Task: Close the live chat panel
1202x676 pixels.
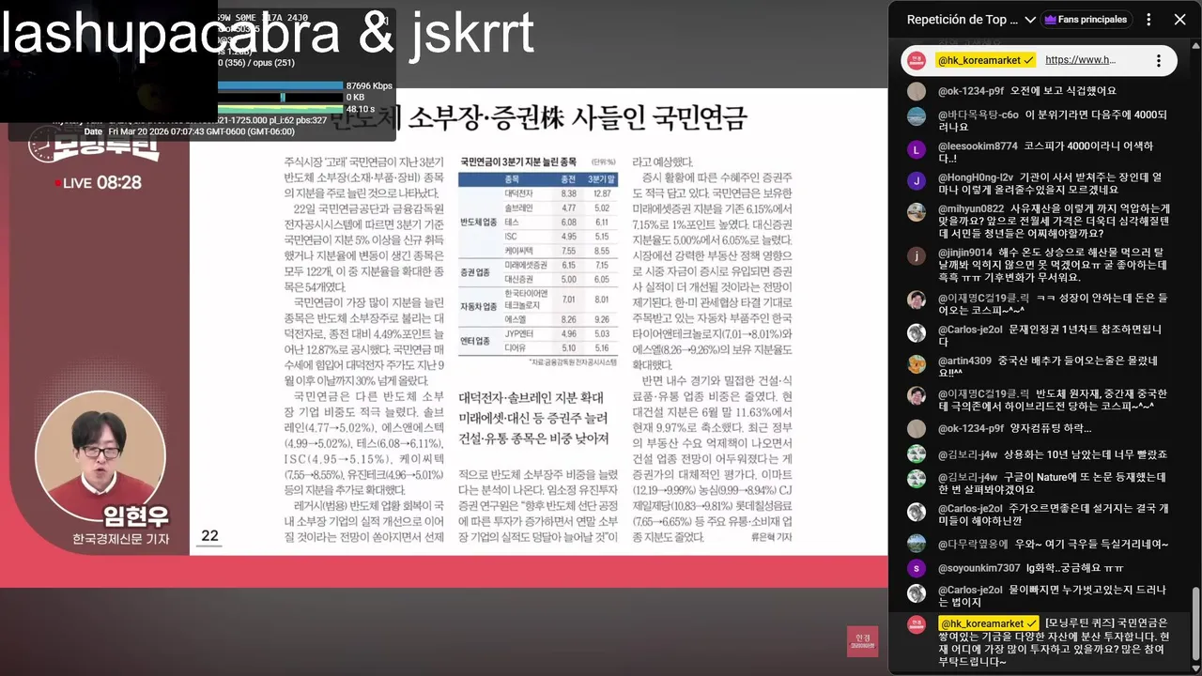Action: [1179, 20]
